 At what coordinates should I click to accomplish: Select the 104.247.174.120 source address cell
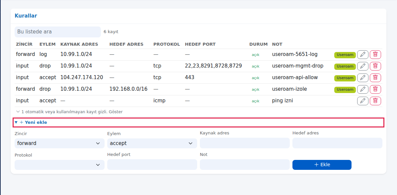click(x=82, y=77)
